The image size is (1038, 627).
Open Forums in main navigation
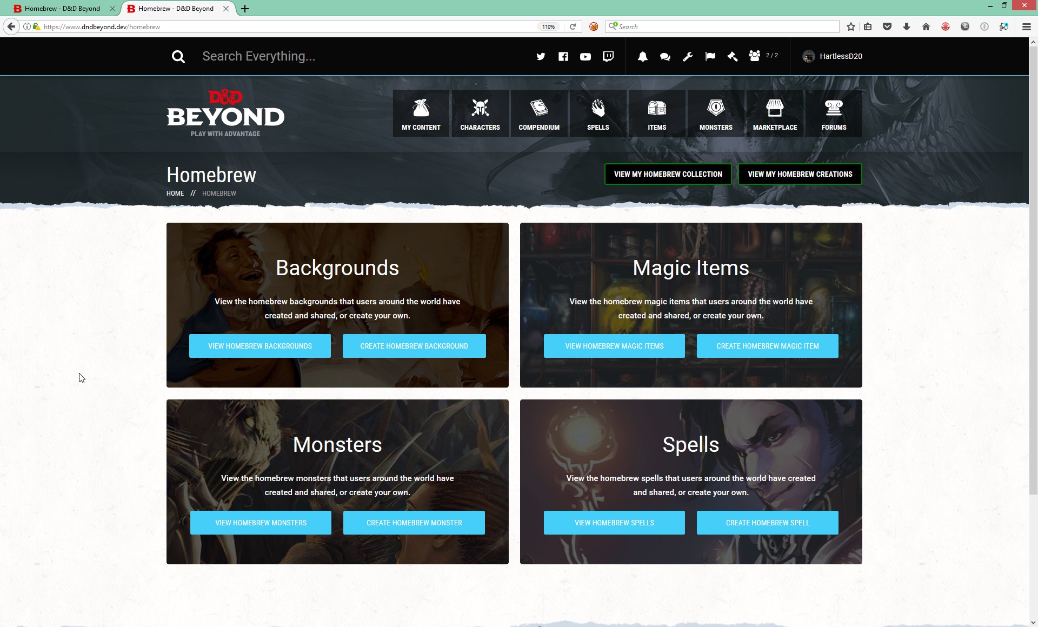tap(834, 113)
